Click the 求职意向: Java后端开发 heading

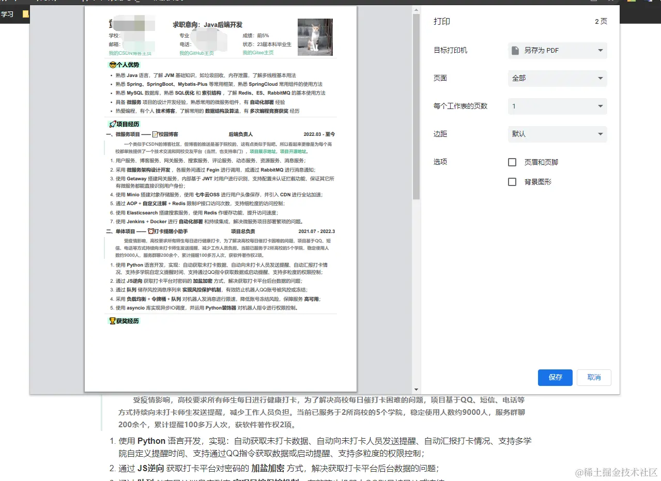207,25
